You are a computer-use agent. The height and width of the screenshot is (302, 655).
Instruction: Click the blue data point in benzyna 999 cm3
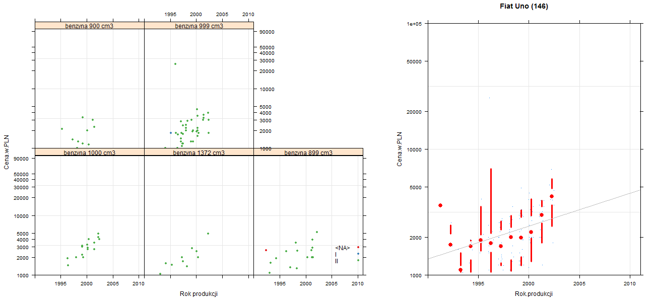pyautogui.click(x=171, y=133)
